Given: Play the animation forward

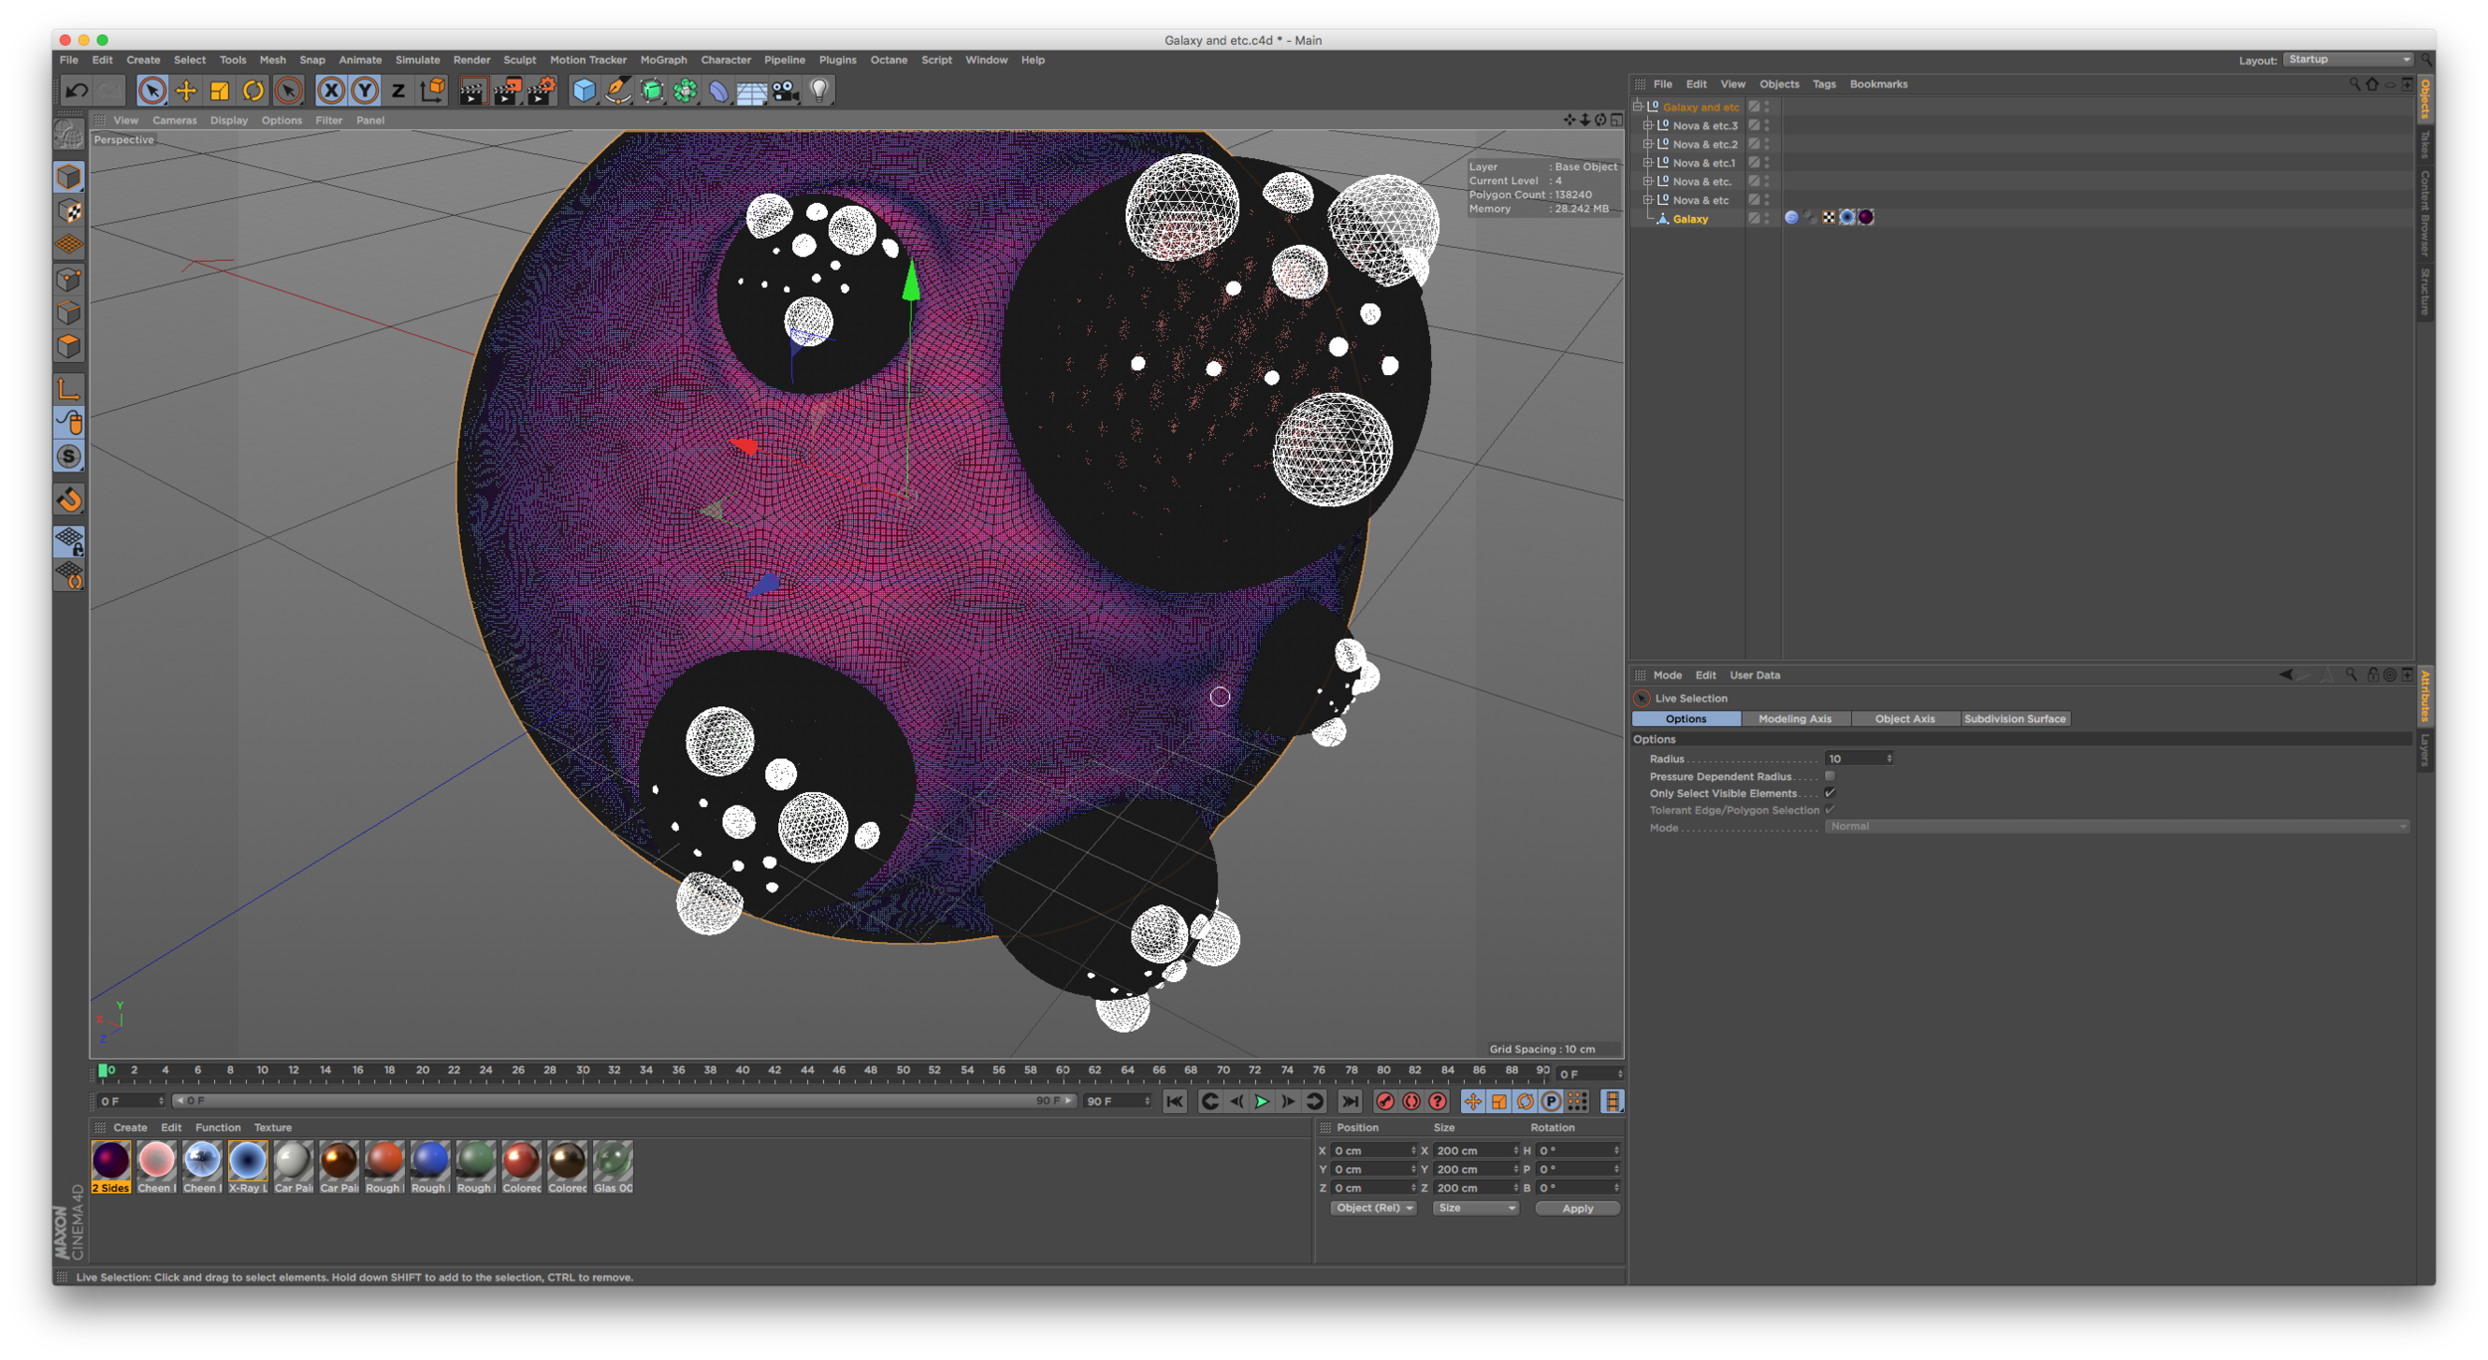Looking at the screenshot, I should pyautogui.click(x=1261, y=1101).
